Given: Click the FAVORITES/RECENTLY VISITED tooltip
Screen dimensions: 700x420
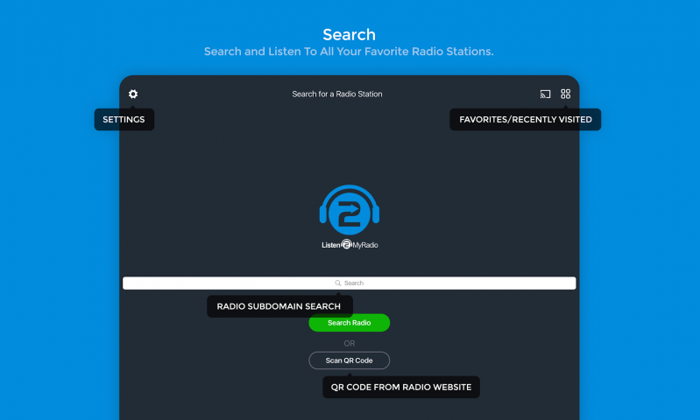Looking at the screenshot, I should (526, 120).
